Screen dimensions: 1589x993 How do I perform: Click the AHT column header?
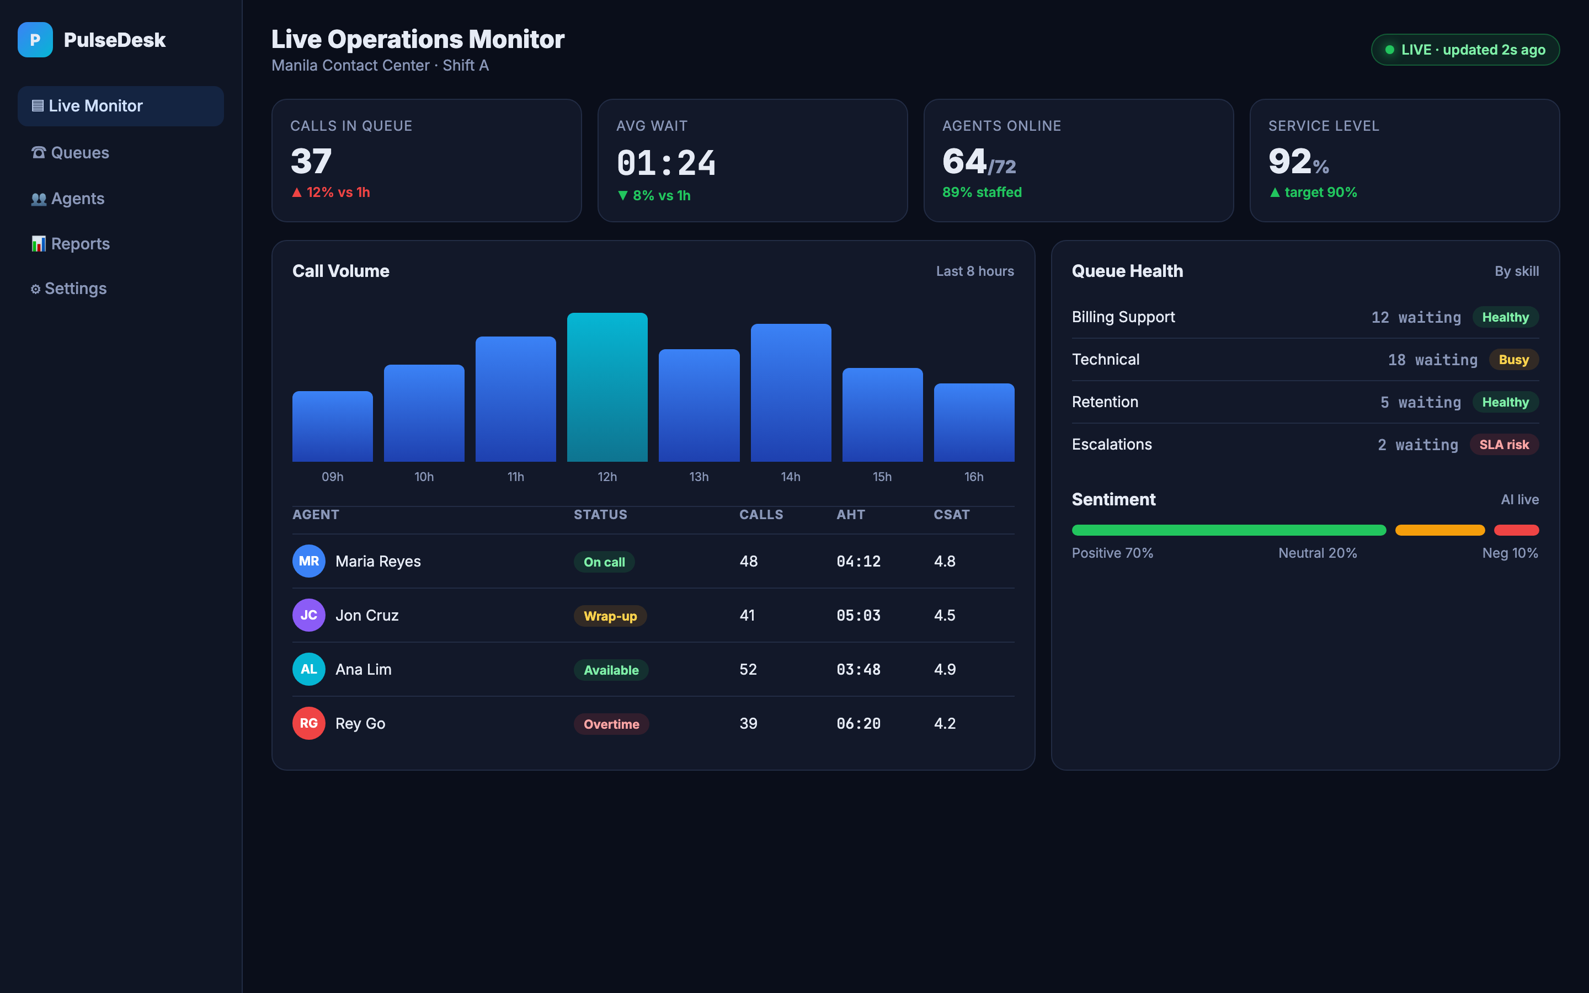(850, 515)
